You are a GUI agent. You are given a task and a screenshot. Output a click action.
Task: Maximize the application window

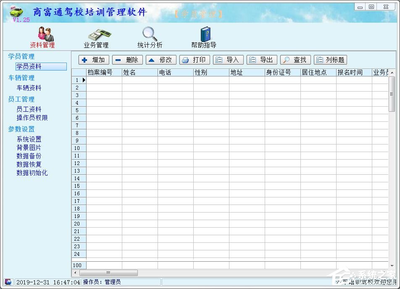[x=371, y=7]
